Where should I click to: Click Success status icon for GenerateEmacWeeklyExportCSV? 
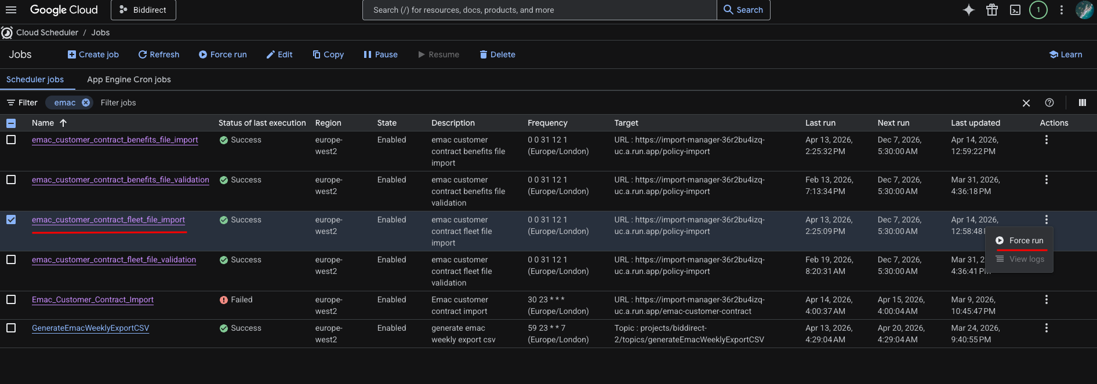[224, 328]
